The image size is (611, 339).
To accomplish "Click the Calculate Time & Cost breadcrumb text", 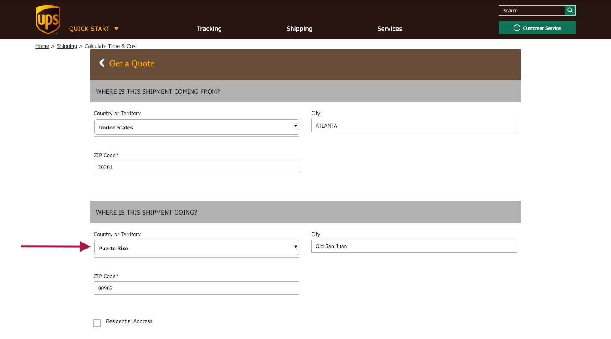I will [x=111, y=46].
